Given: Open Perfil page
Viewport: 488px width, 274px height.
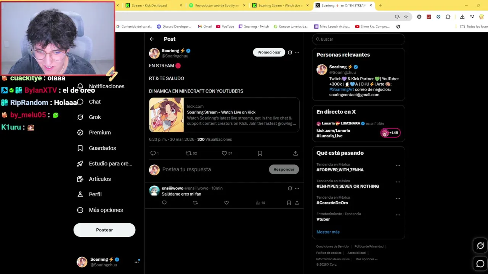Looking at the screenshot, I should pos(89,194).
